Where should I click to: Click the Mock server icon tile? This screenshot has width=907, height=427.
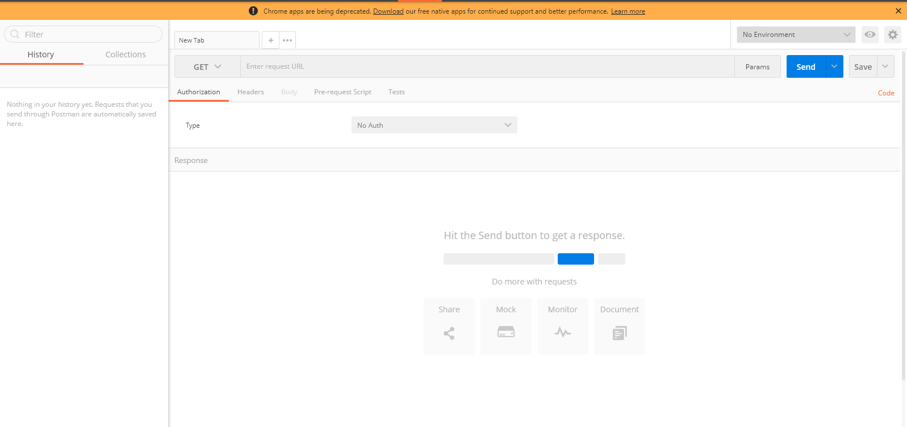pyautogui.click(x=506, y=326)
